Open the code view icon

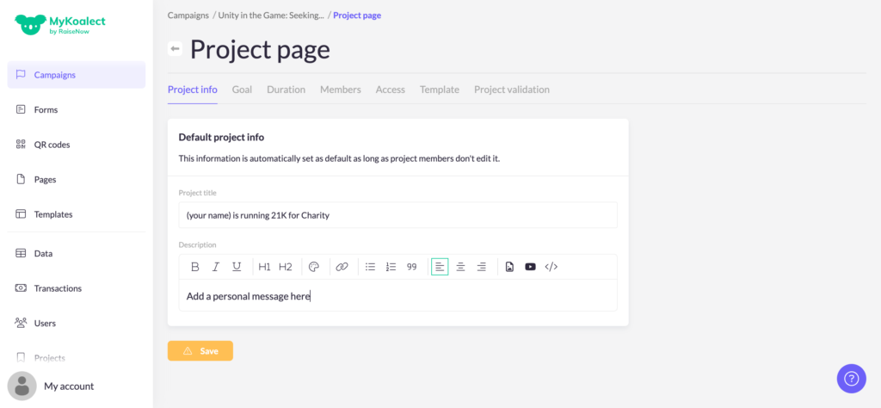(x=551, y=267)
